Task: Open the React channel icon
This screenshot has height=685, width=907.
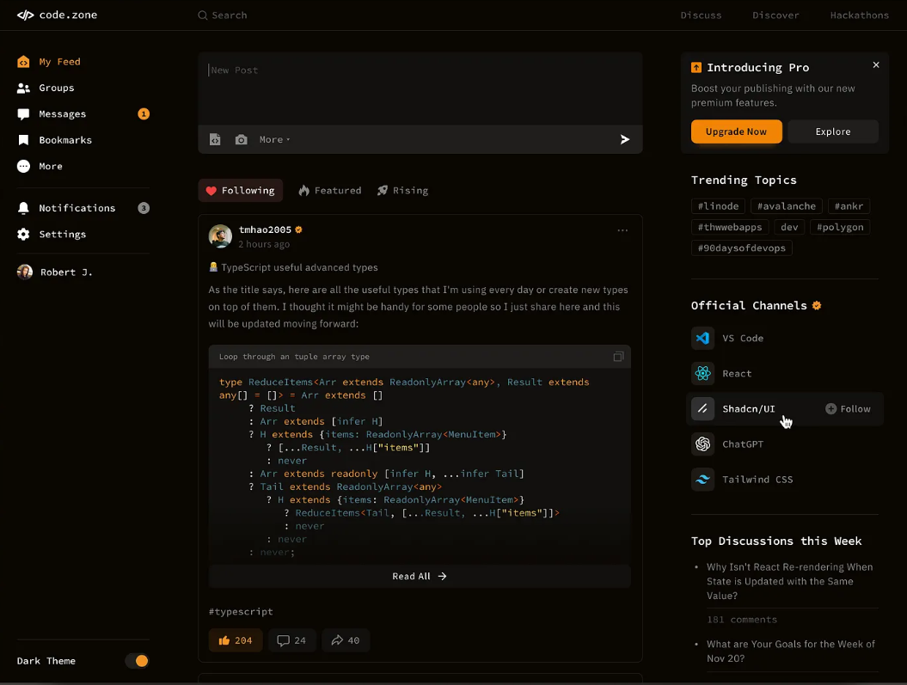Action: pos(702,373)
